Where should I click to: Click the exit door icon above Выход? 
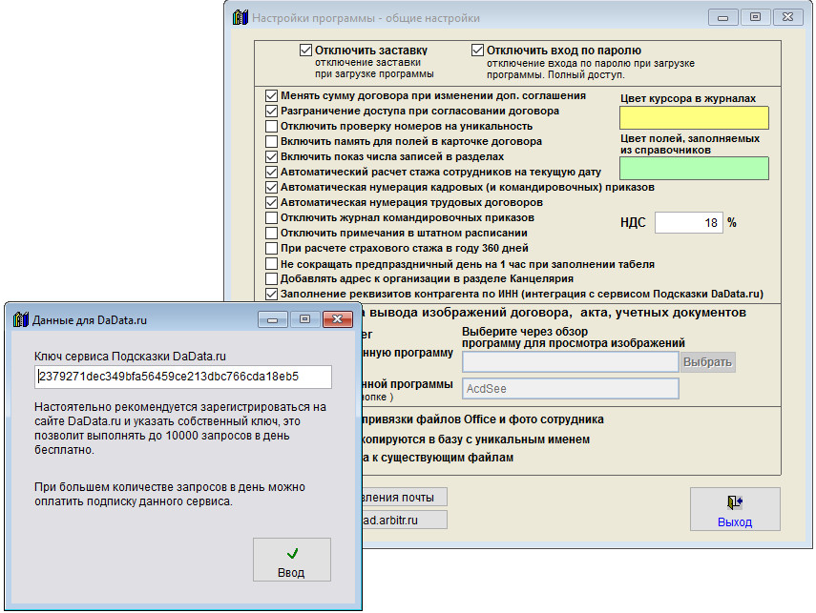734,502
